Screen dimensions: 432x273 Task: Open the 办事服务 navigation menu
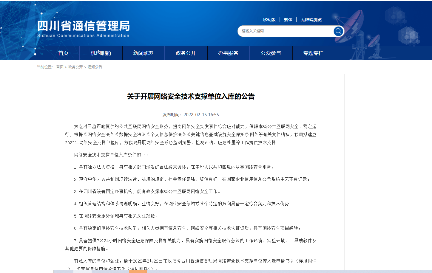point(228,53)
